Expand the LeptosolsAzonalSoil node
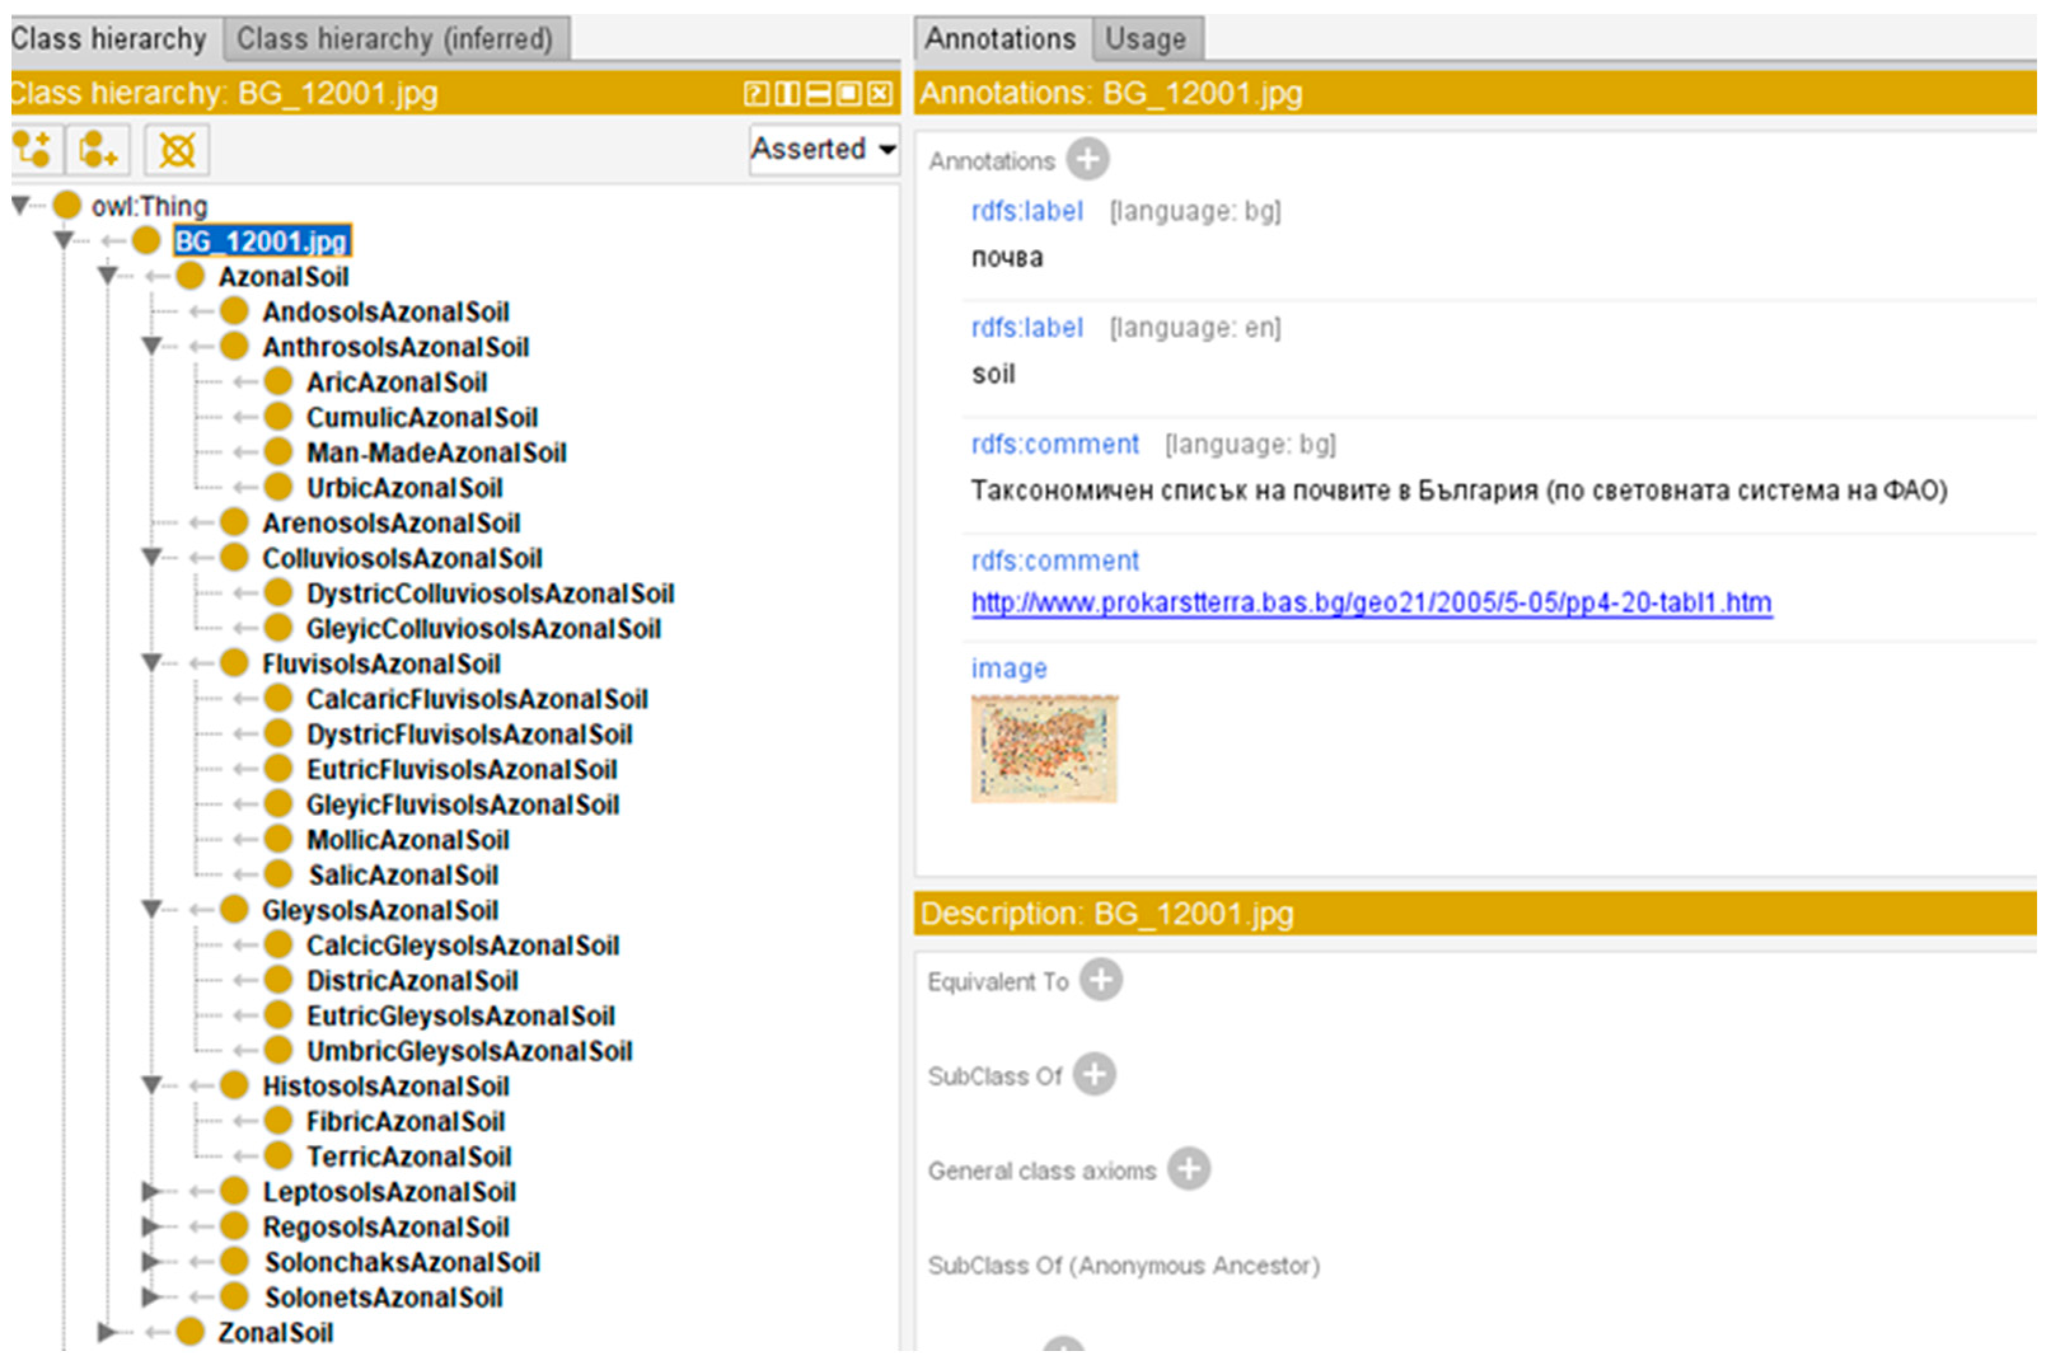 click(151, 1191)
